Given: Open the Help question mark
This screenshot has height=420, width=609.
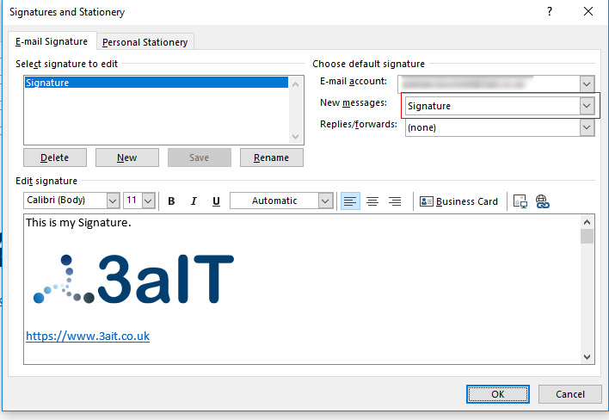Looking at the screenshot, I should coord(549,12).
